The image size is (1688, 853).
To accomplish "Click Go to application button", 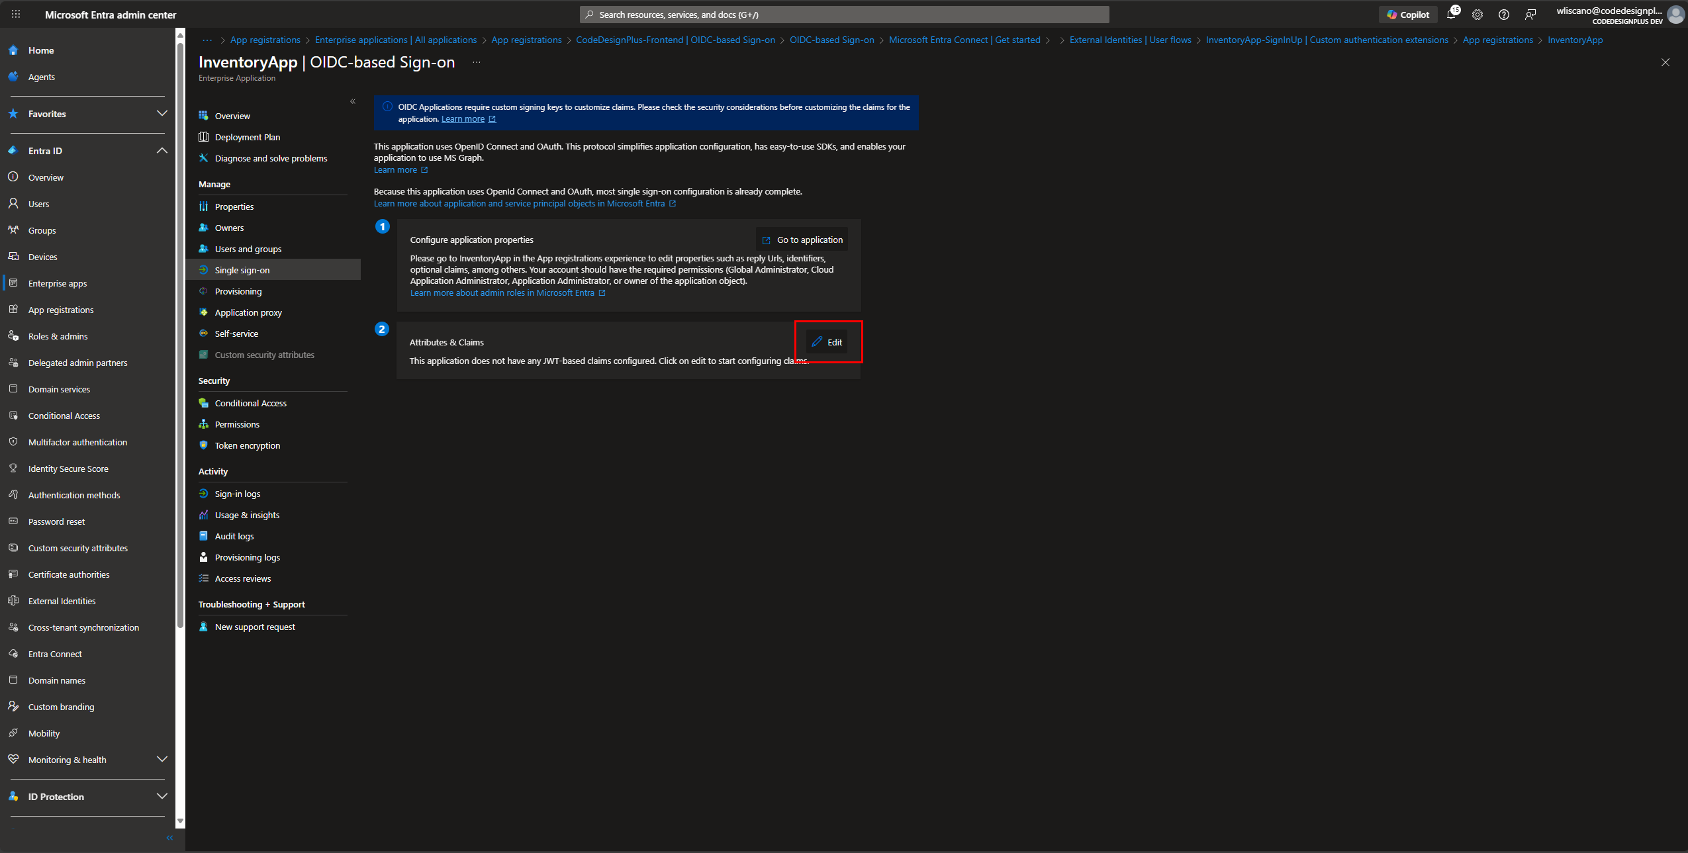I will click(802, 240).
